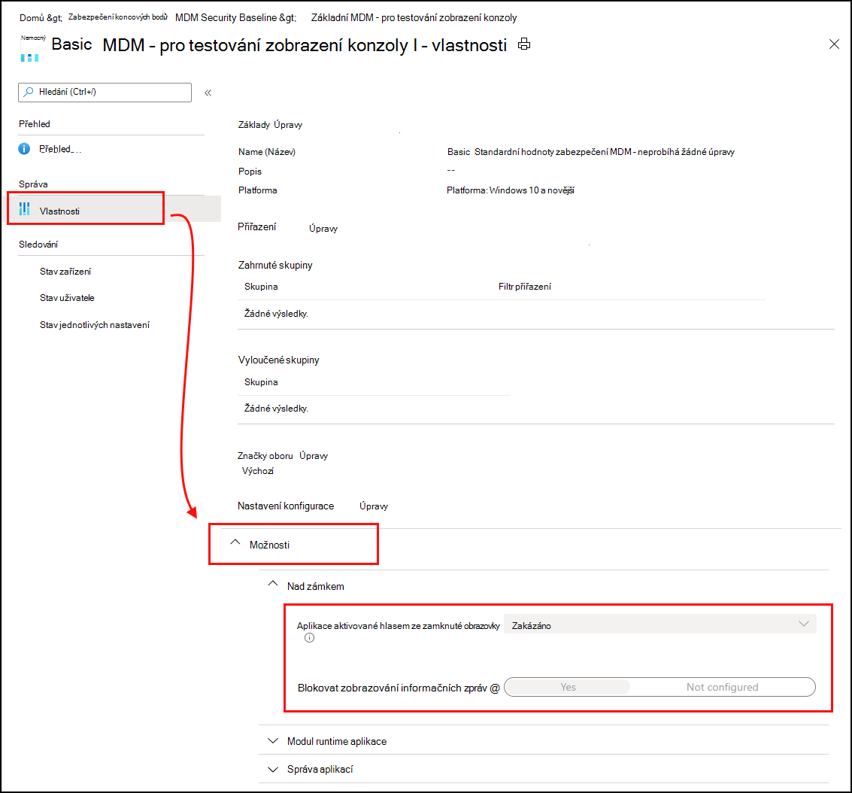
Task: Go to Zabezpečení koncových bodů breadcrumb
Action: tap(117, 17)
